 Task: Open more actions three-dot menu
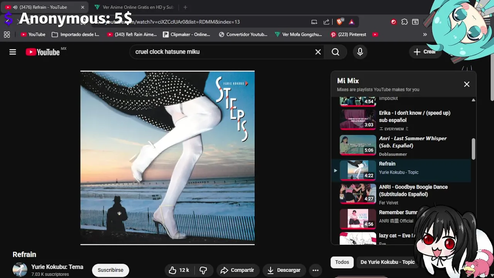click(315, 270)
